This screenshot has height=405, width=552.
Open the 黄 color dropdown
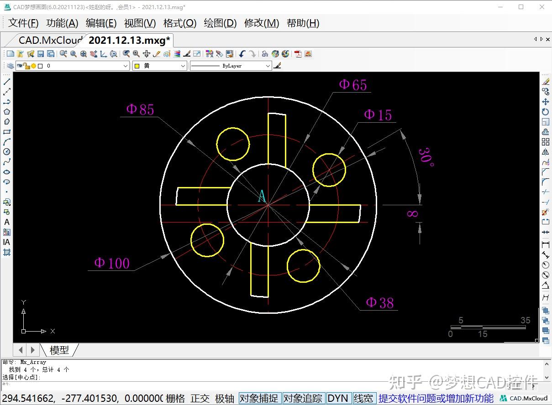click(x=160, y=66)
